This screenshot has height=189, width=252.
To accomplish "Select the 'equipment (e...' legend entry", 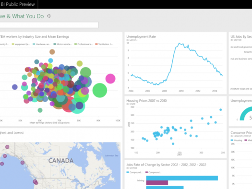I will click(x=21, y=44).
